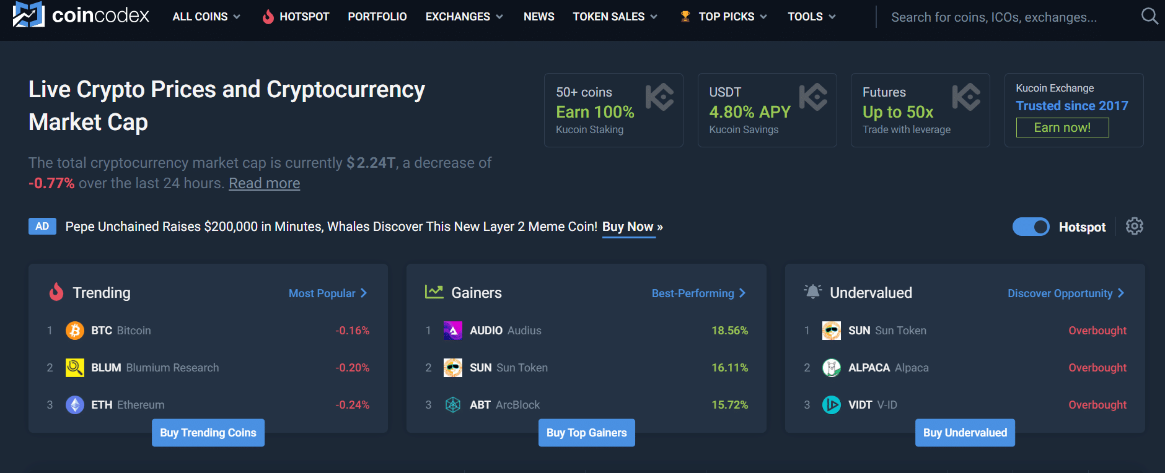The width and height of the screenshot is (1165, 473).
Task: Open the 50+ coins Kucoin Staking card
Action: tap(613, 110)
